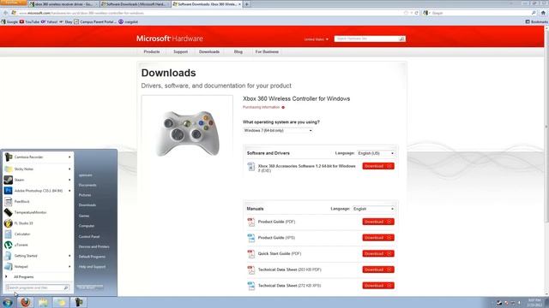Open Devices and Printers from Start menu
The width and height of the screenshot is (549, 308).
click(94, 246)
